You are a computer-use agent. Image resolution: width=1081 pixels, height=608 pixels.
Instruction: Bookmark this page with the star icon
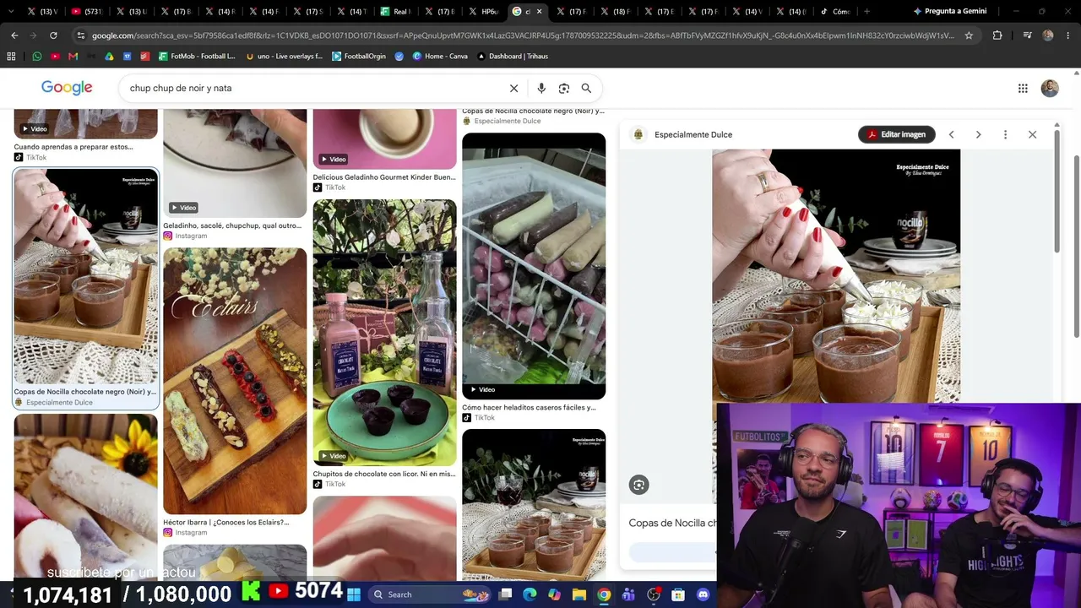969,35
